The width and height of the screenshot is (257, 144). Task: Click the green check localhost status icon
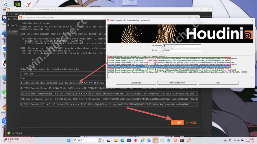9,133
